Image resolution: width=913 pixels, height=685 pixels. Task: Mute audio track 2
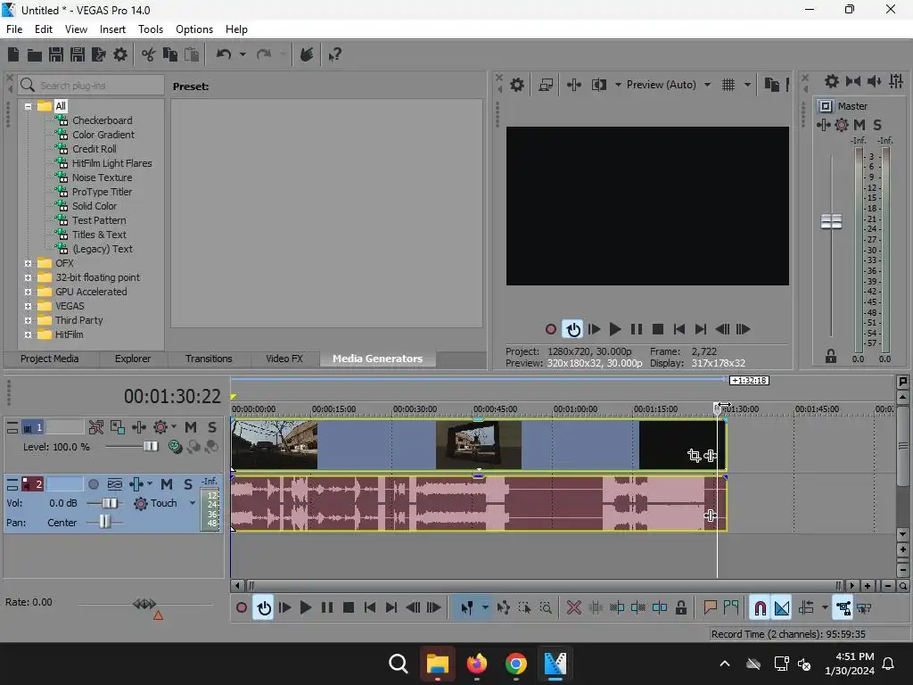(x=167, y=484)
